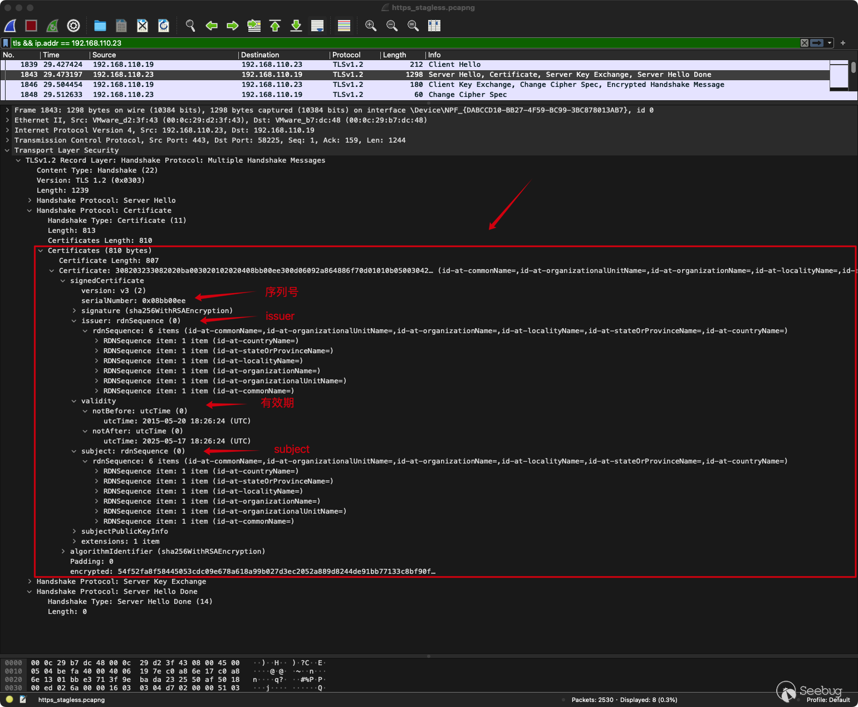Go forward in packet history
Viewport: 858px width, 707px height.
(233, 26)
